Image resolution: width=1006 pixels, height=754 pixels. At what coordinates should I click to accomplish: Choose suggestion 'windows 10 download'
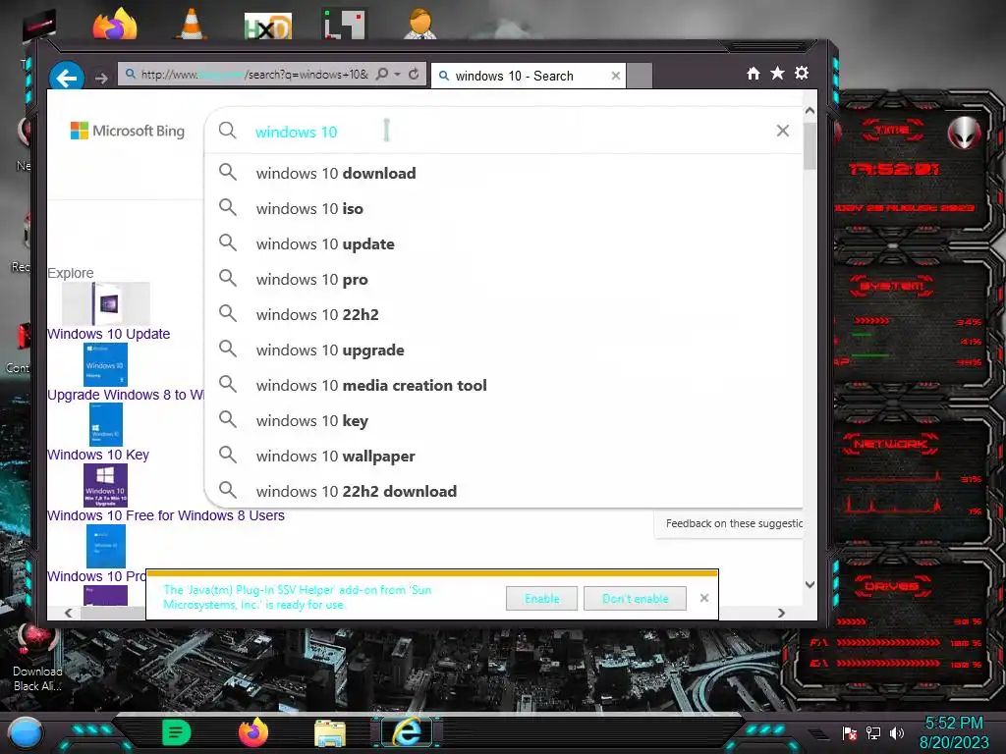click(x=504, y=173)
